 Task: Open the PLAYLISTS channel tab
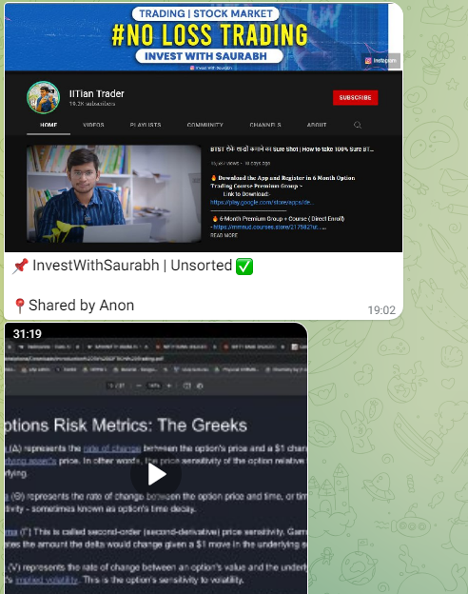(146, 125)
